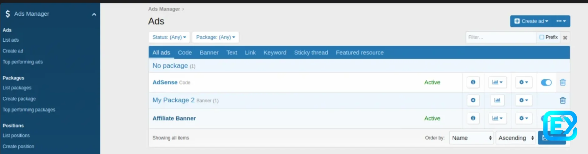Enable the Prefix checkbox
This screenshot has height=154, width=588.
click(542, 37)
